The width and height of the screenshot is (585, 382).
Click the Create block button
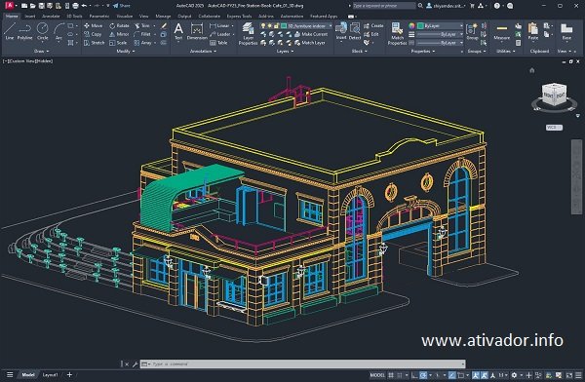click(x=373, y=25)
